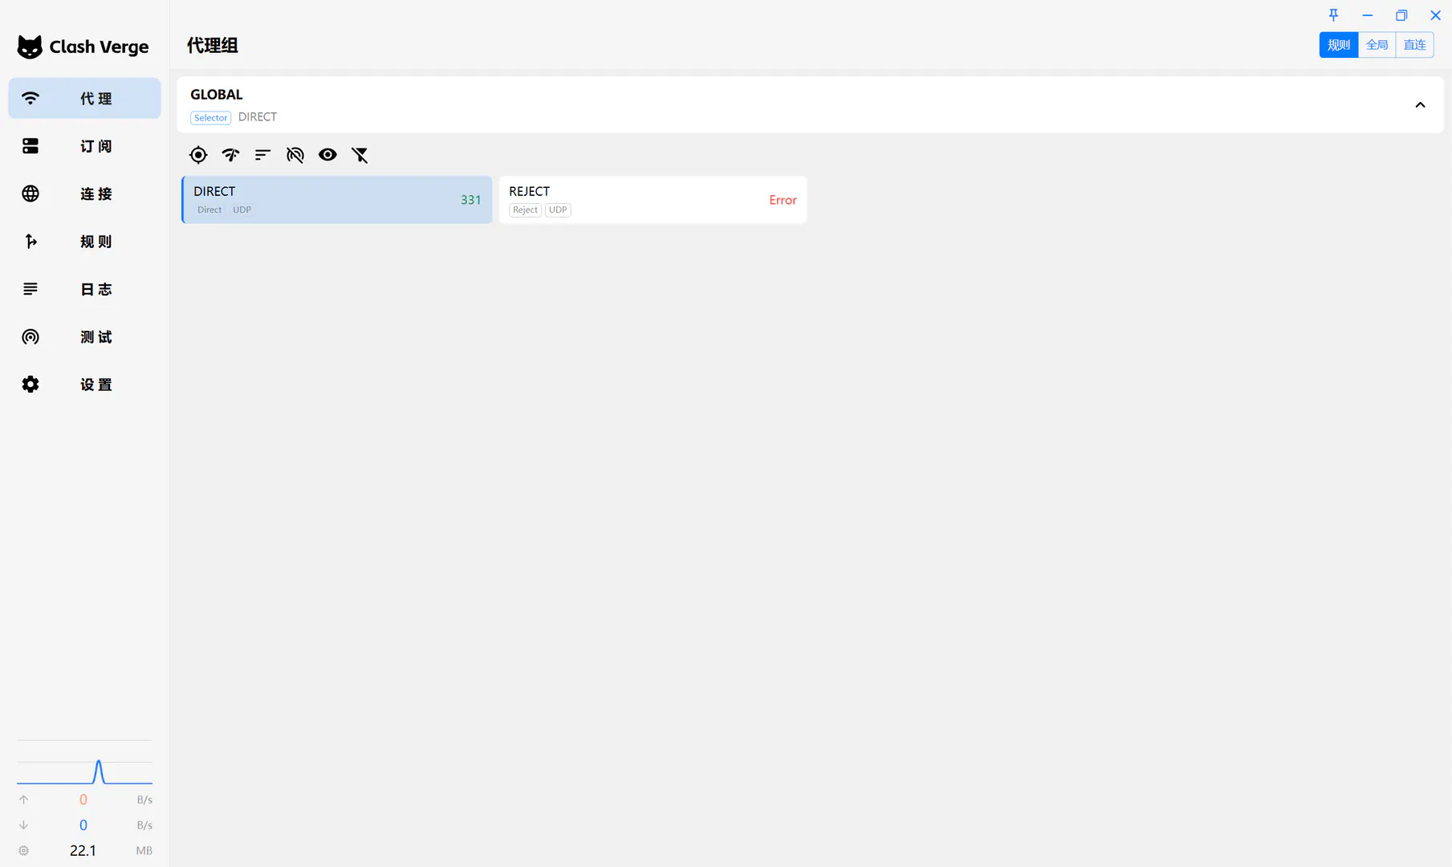Switch to 全局 (Global) mode

tap(1377, 45)
